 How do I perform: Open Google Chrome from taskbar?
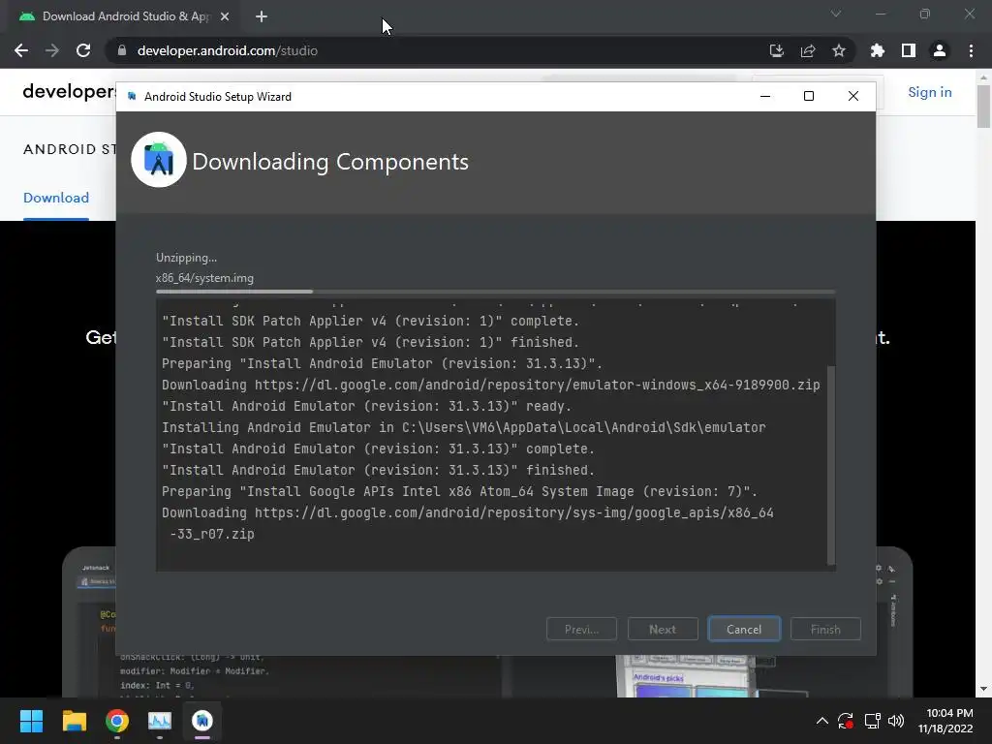[x=117, y=721]
